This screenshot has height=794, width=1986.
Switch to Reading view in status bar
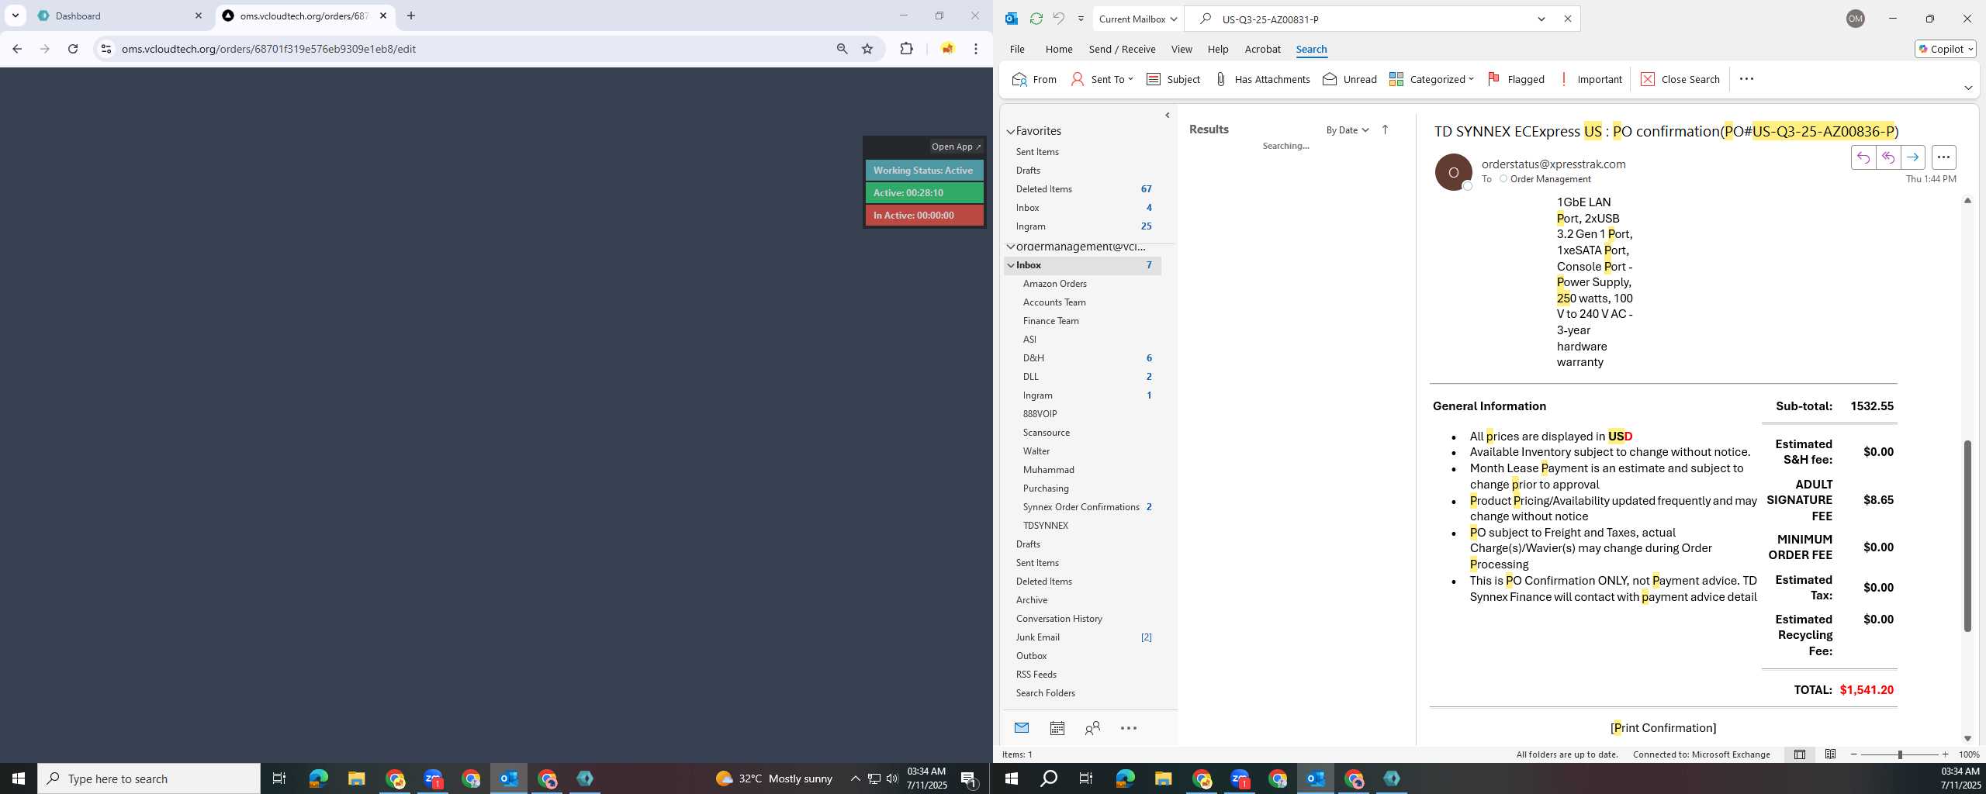point(1830,754)
